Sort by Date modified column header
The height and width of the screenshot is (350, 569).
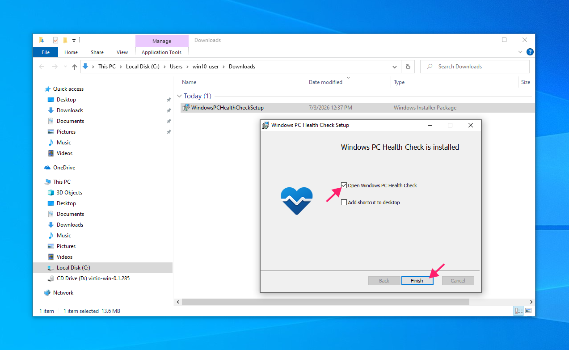[325, 82]
